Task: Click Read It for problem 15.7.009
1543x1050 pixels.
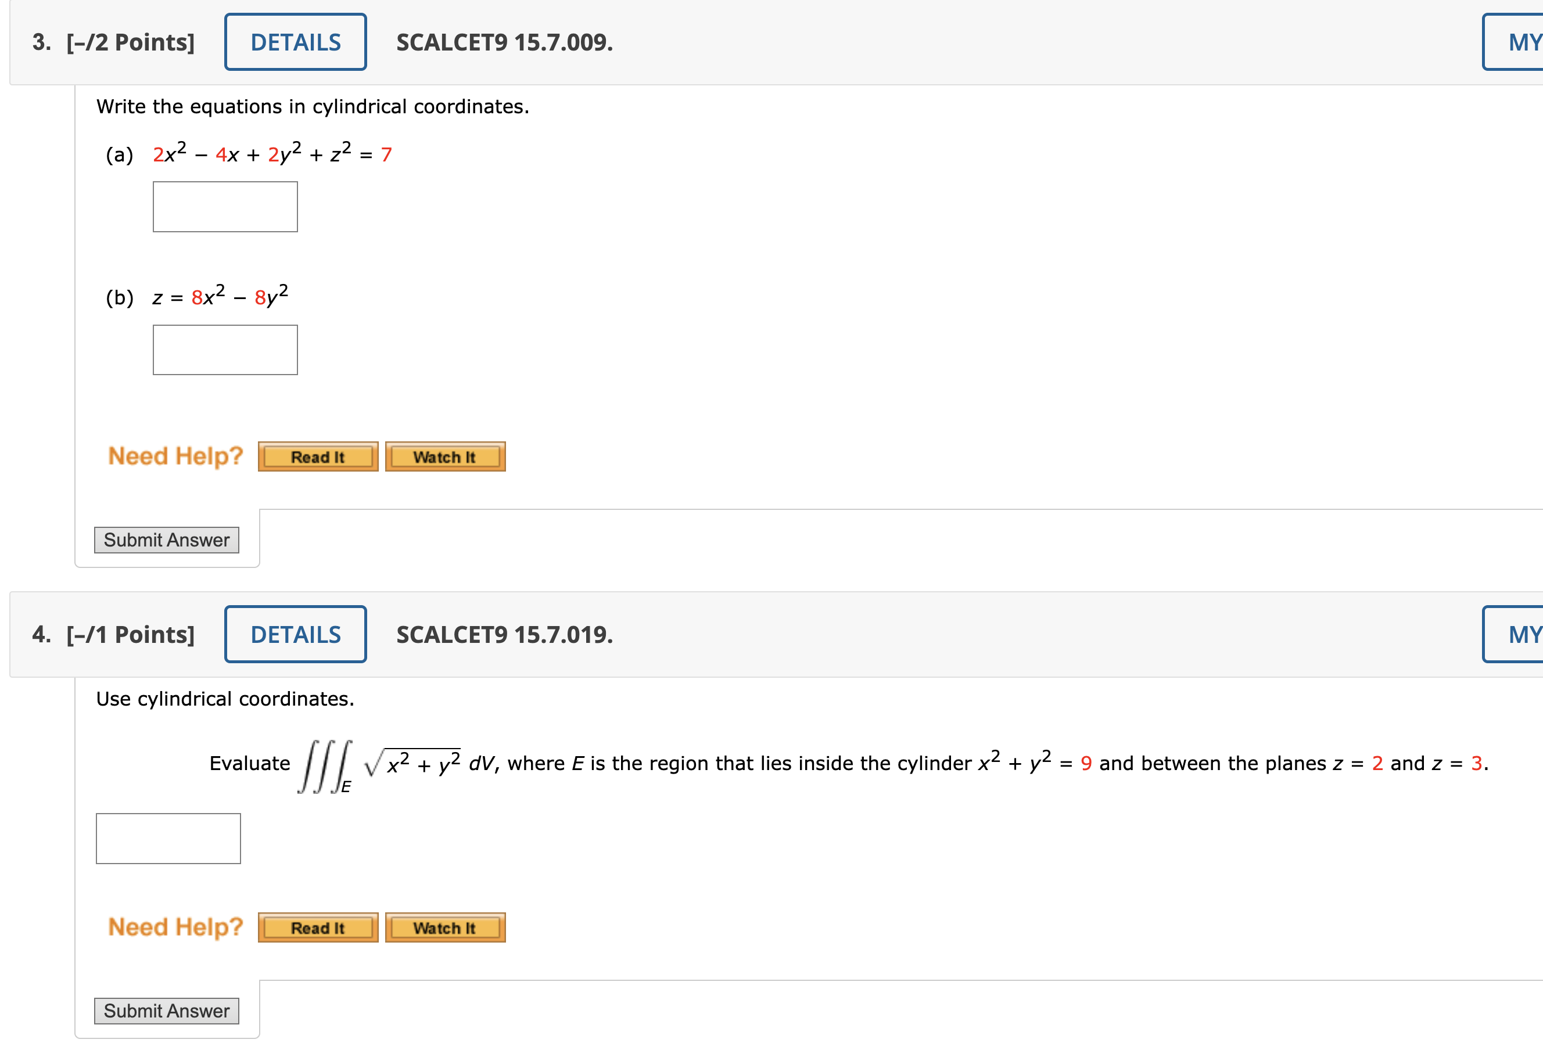Action: [317, 456]
